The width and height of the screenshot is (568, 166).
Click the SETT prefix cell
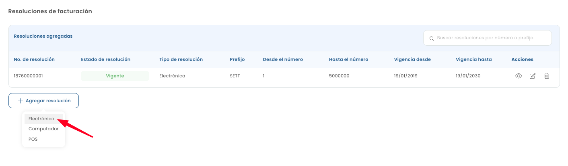click(235, 76)
